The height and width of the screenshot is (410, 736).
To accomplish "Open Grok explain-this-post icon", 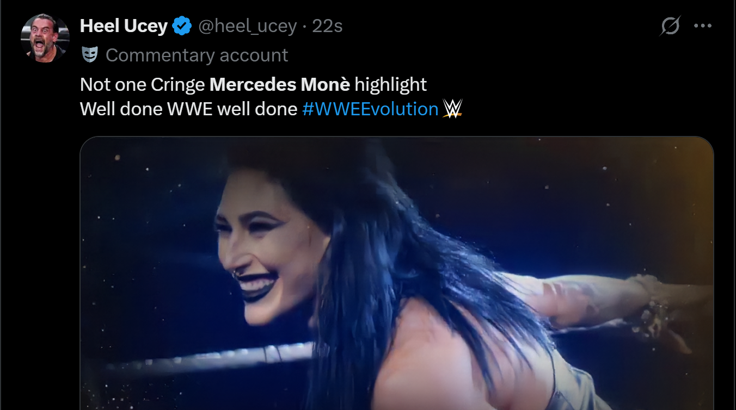I will (x=670, y=26).
